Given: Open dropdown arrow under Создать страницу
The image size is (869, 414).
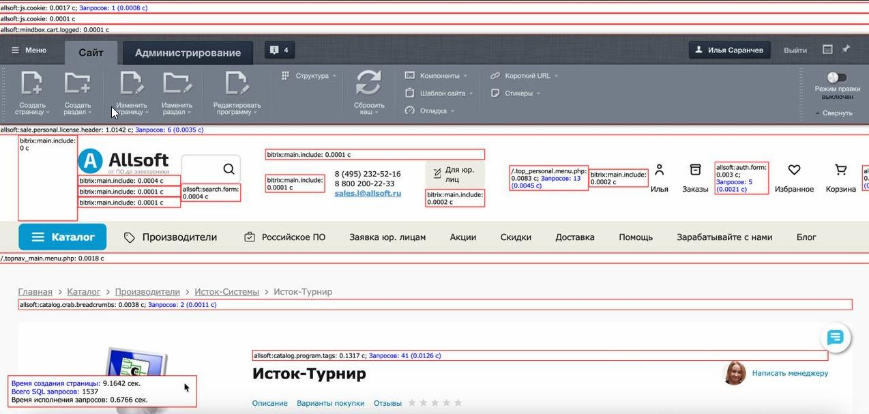Looking at the screenshot, I should point(48,113).
